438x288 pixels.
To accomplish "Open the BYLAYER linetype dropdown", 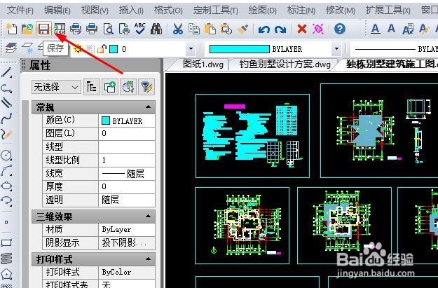I will pos(394,49).
